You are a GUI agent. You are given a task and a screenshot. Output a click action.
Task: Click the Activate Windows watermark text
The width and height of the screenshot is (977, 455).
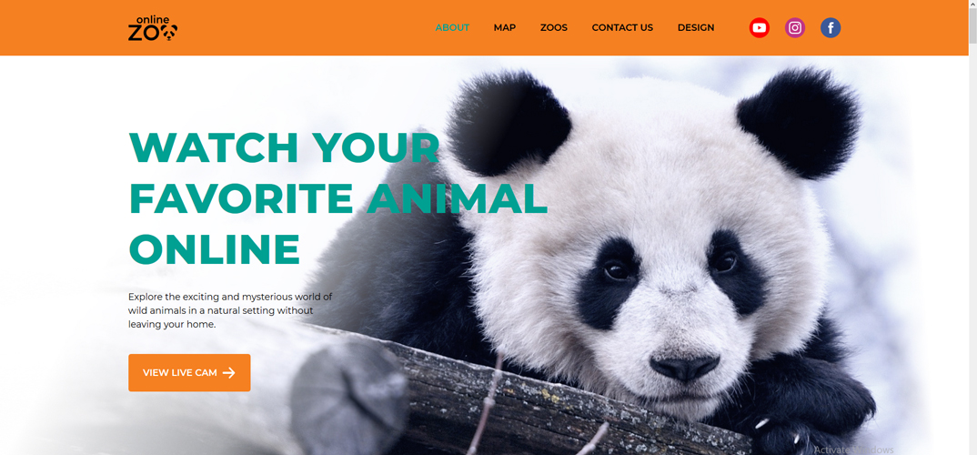click(x=853, y=450)
